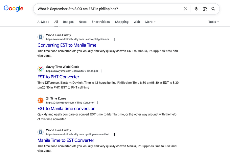Open EST to PHT Converter link
This screenshot has height=158, width=230.
click(x=58, y=77)
